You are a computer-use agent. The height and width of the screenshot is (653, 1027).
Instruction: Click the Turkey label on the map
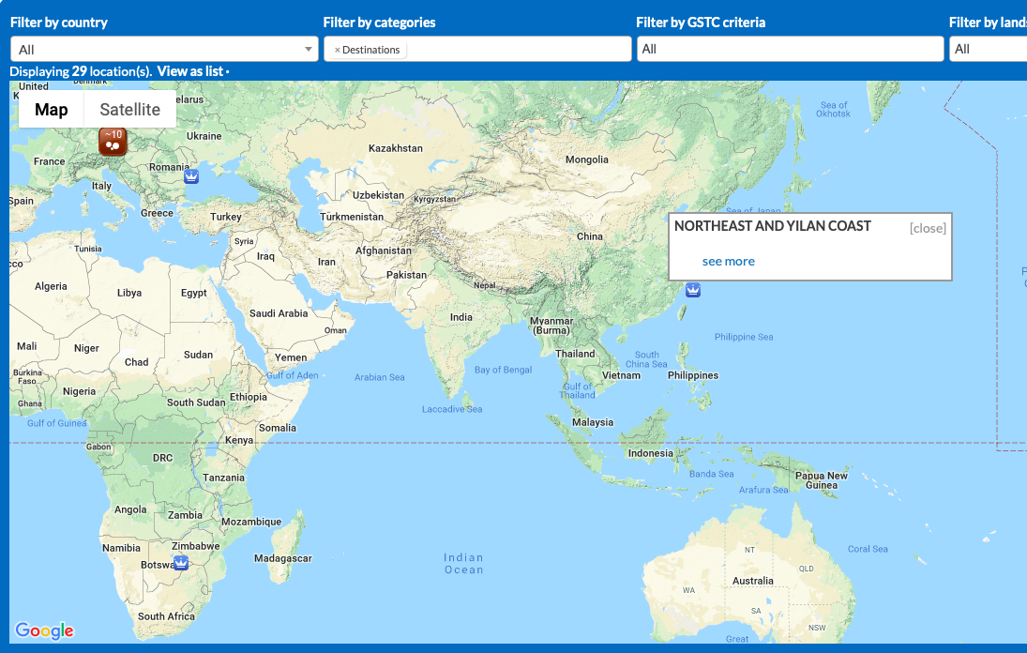tap(226, 217)
